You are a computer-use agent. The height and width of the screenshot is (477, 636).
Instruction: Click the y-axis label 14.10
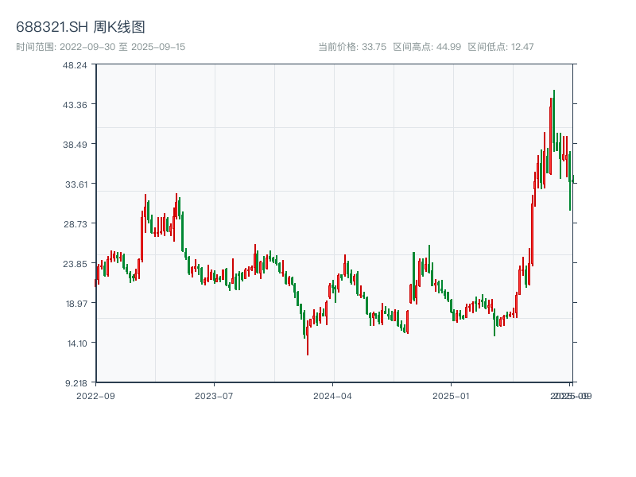click(77, 343)
